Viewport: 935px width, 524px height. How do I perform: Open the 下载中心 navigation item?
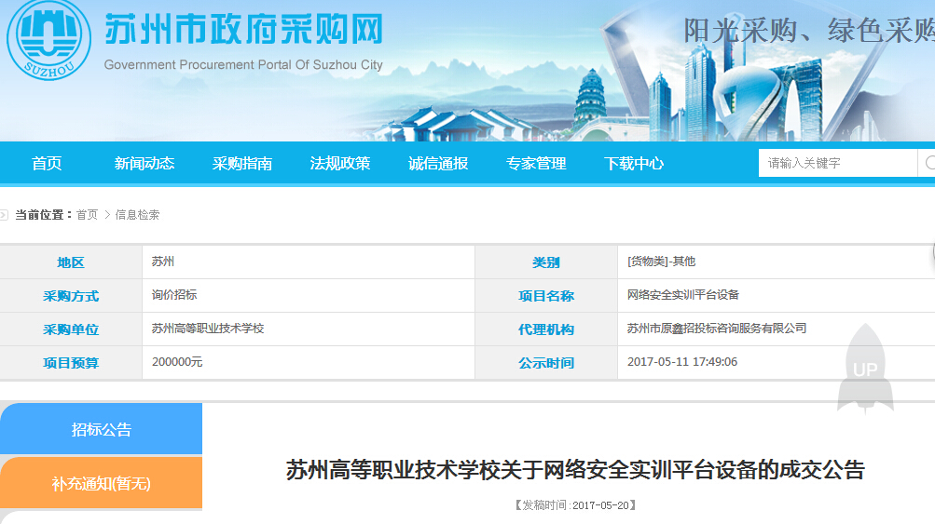point(633,163)
